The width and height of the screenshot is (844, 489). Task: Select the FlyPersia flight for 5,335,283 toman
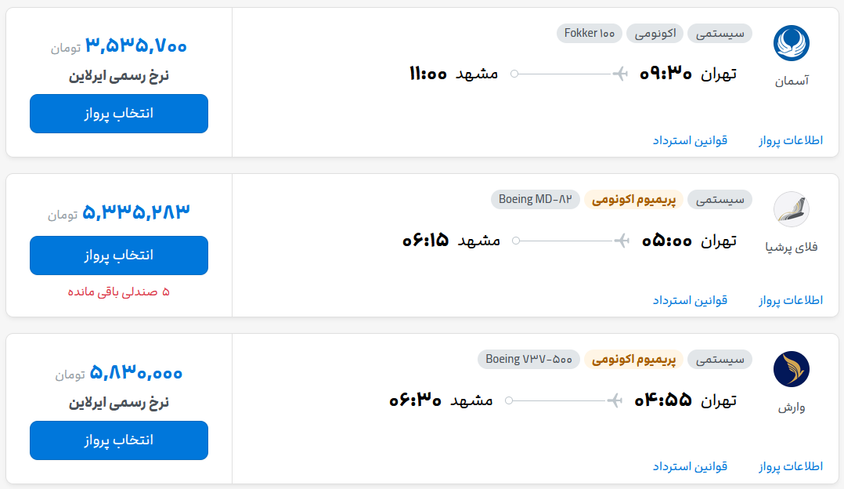pyautogui.click(x=119, y=255)
